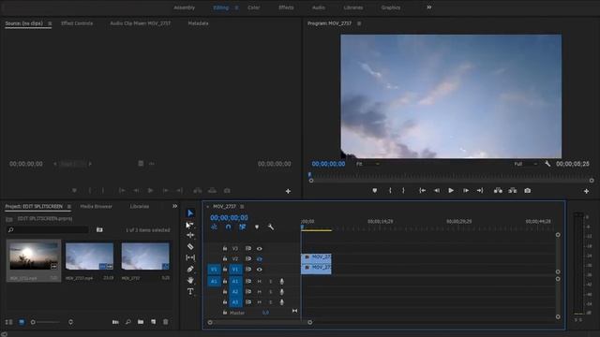This screenshot has height=337, width=600.
Task: Toggle A1 source patching button
Action: point(214,282)
